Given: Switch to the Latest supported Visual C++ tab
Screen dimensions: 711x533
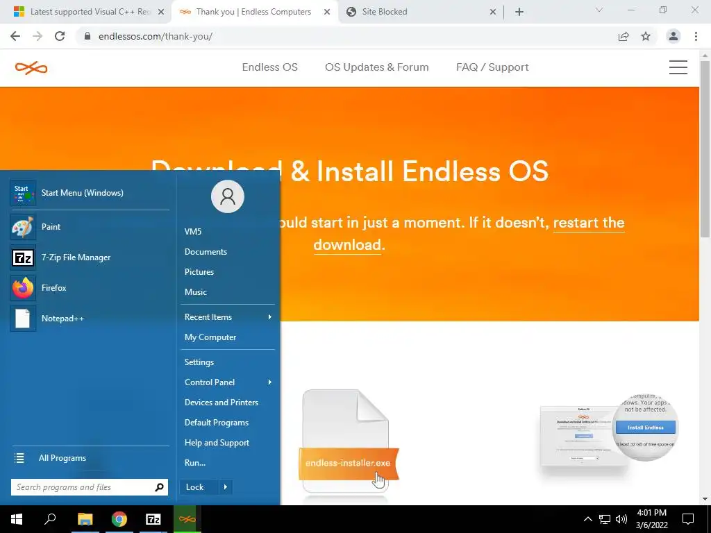Looking at the screenshot, I should tap(86, 12).
